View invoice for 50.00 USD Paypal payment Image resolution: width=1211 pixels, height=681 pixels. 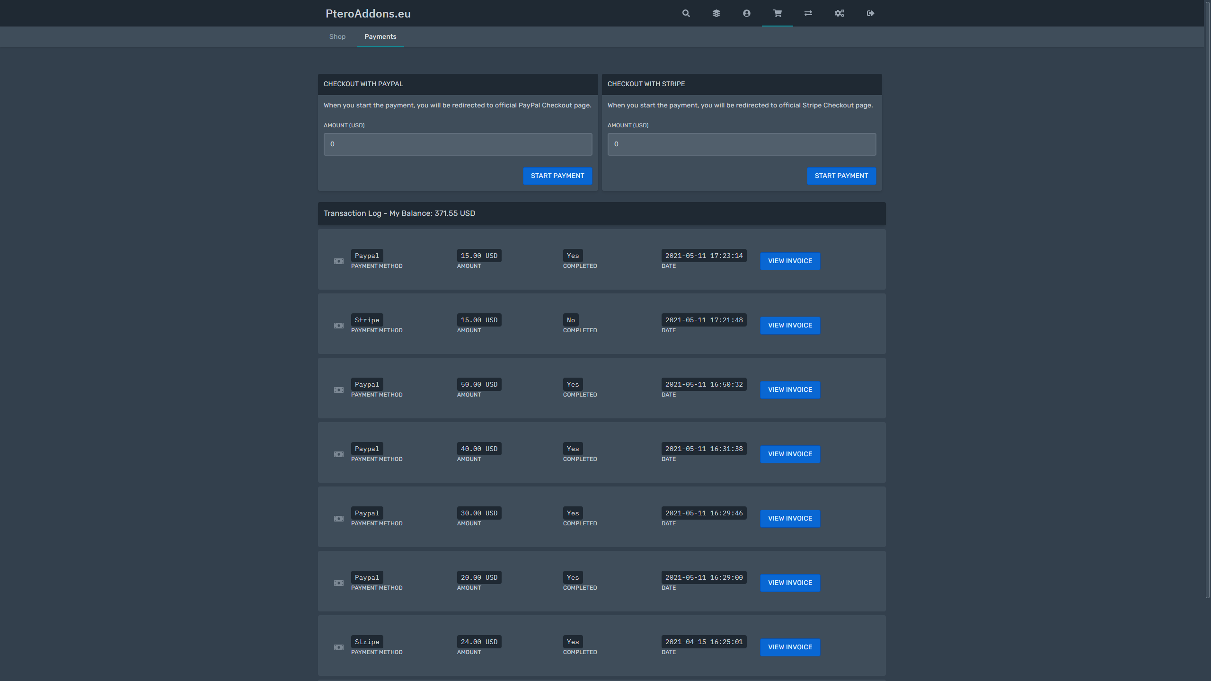coord(789,390)
